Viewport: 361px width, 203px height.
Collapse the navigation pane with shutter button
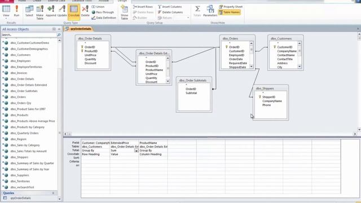59,29
